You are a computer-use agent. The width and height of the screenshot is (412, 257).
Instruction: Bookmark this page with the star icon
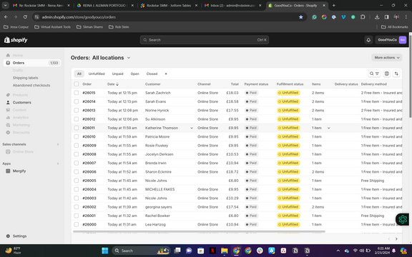point(301,17)
